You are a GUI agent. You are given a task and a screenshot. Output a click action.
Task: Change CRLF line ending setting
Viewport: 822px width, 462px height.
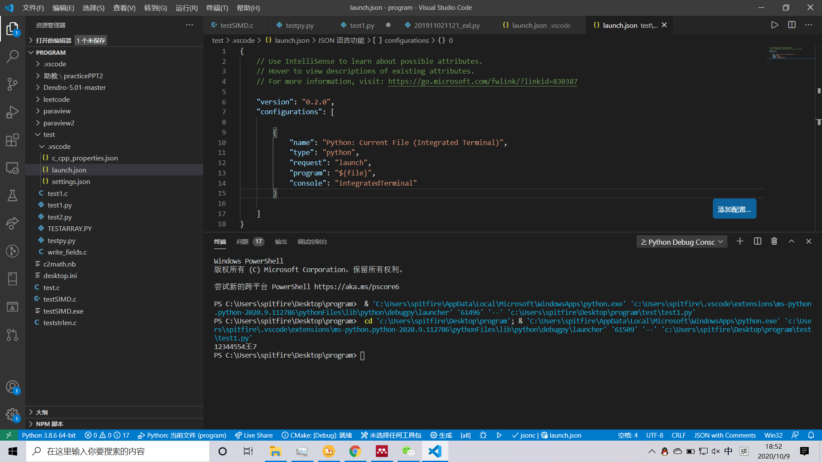[678, 435]
